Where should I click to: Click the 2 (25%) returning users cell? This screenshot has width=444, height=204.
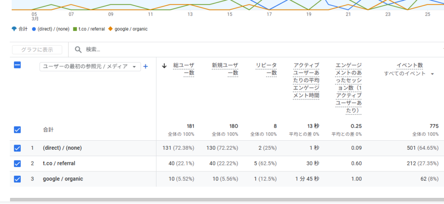click(267, 148)
